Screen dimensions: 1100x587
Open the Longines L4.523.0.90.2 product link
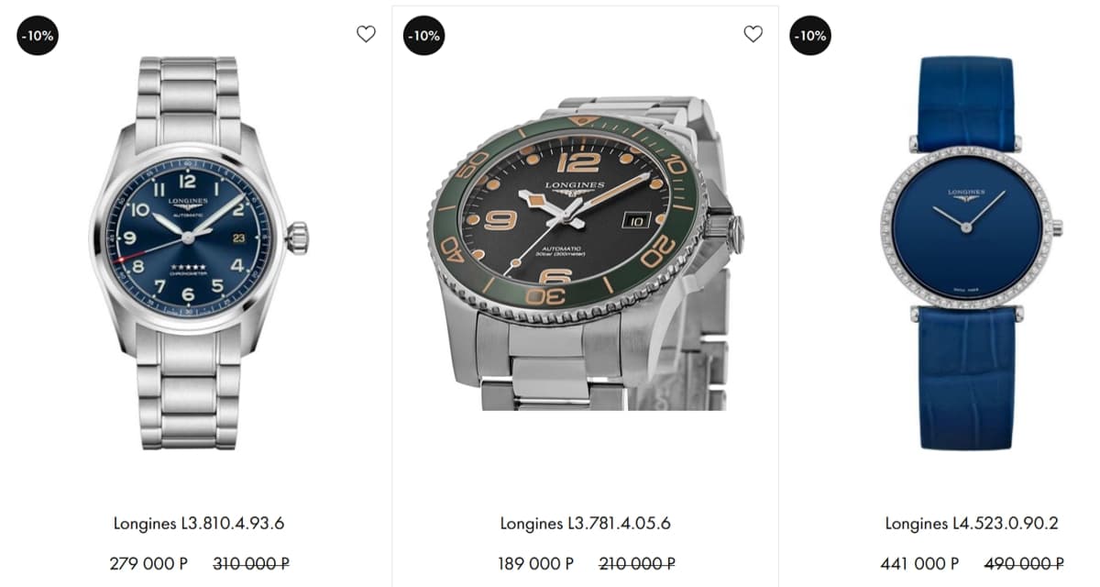(x=972, y=524)
